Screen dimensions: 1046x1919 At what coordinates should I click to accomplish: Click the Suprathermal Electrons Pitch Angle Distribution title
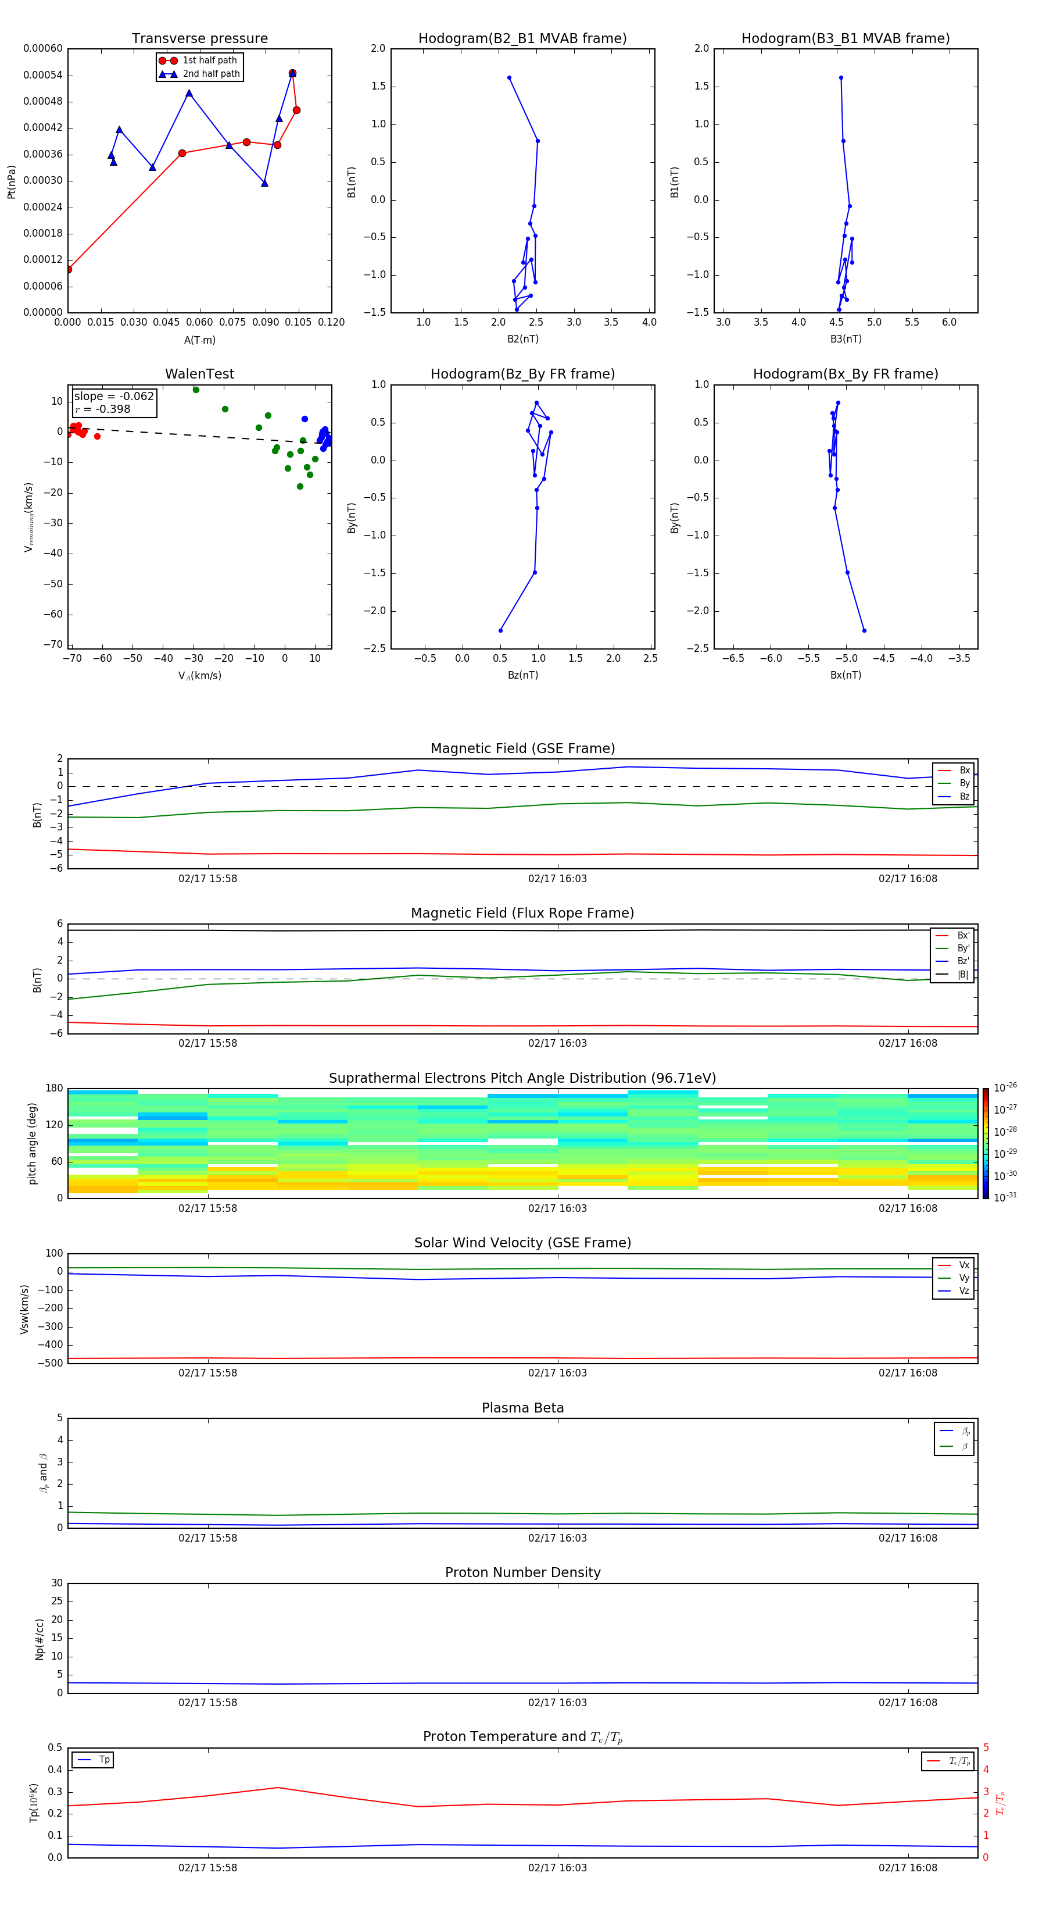tap(522, 1078)
